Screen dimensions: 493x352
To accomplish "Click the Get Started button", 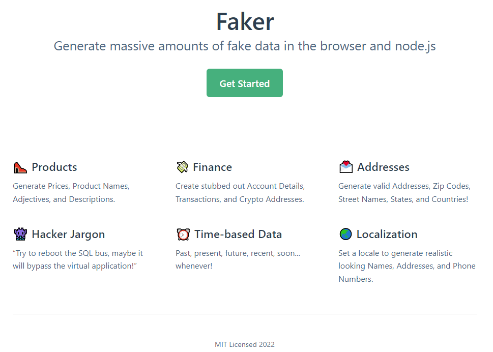I will [244, 83].
